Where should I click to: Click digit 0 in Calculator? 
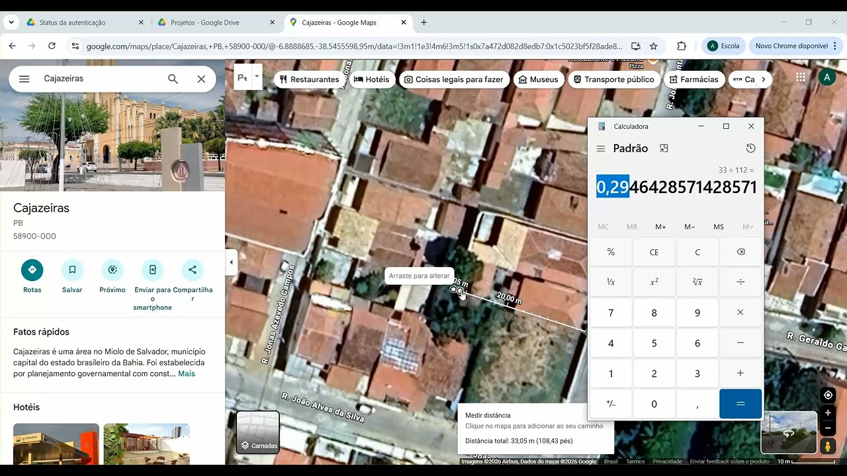pos(654,404)
